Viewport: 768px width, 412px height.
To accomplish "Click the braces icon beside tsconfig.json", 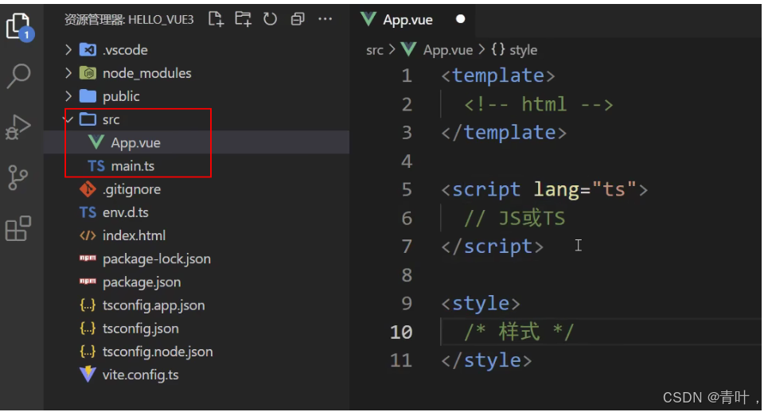I will [x=88, y=328].
